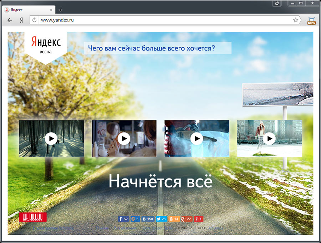The width and height of the screenshot is (321, 243).
Task: Play the video of girl running in snow
Action: (x=270, y=138)
